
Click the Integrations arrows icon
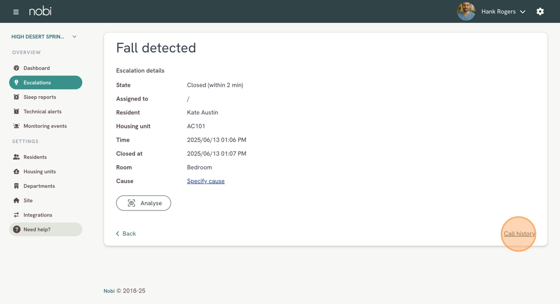point(16,214)
